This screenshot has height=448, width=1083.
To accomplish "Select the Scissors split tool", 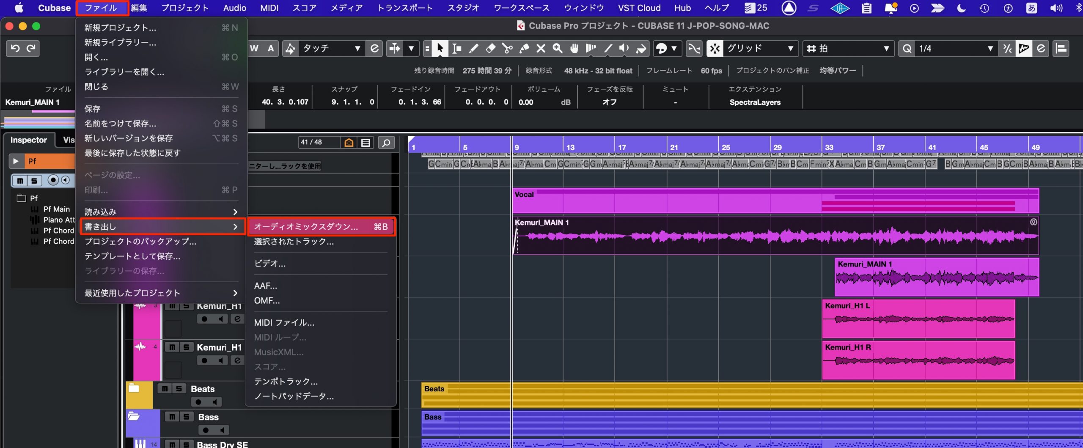I will [507, 49].
